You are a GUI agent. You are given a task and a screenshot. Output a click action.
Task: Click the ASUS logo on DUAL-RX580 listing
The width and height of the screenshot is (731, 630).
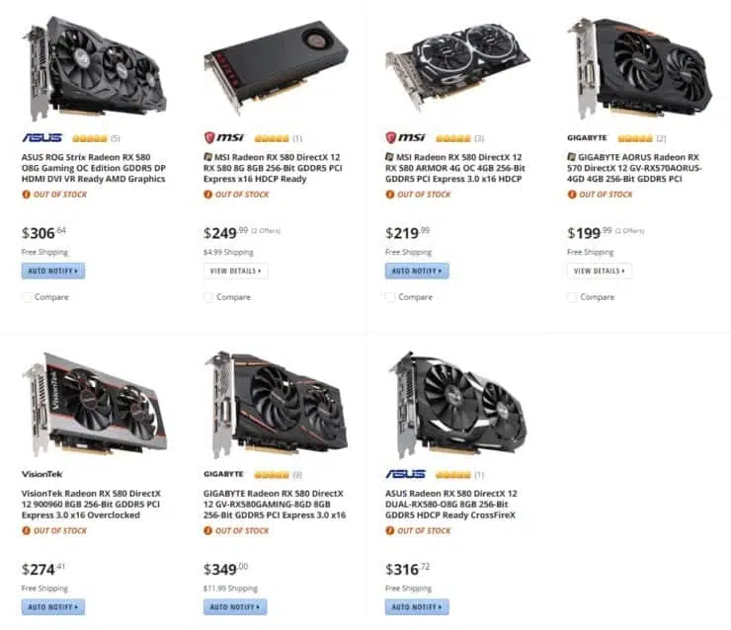406,474
